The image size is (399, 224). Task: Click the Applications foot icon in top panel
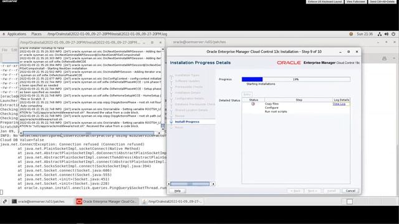[4, 34]
